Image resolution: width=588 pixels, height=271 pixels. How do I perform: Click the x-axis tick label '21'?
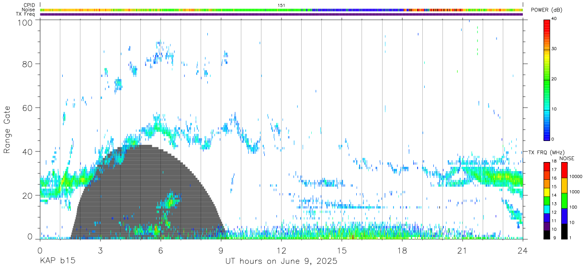pos(462,250)
